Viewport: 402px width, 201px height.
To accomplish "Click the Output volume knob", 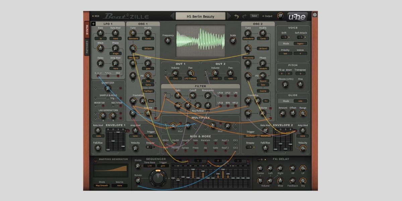I will pos(280,16).
